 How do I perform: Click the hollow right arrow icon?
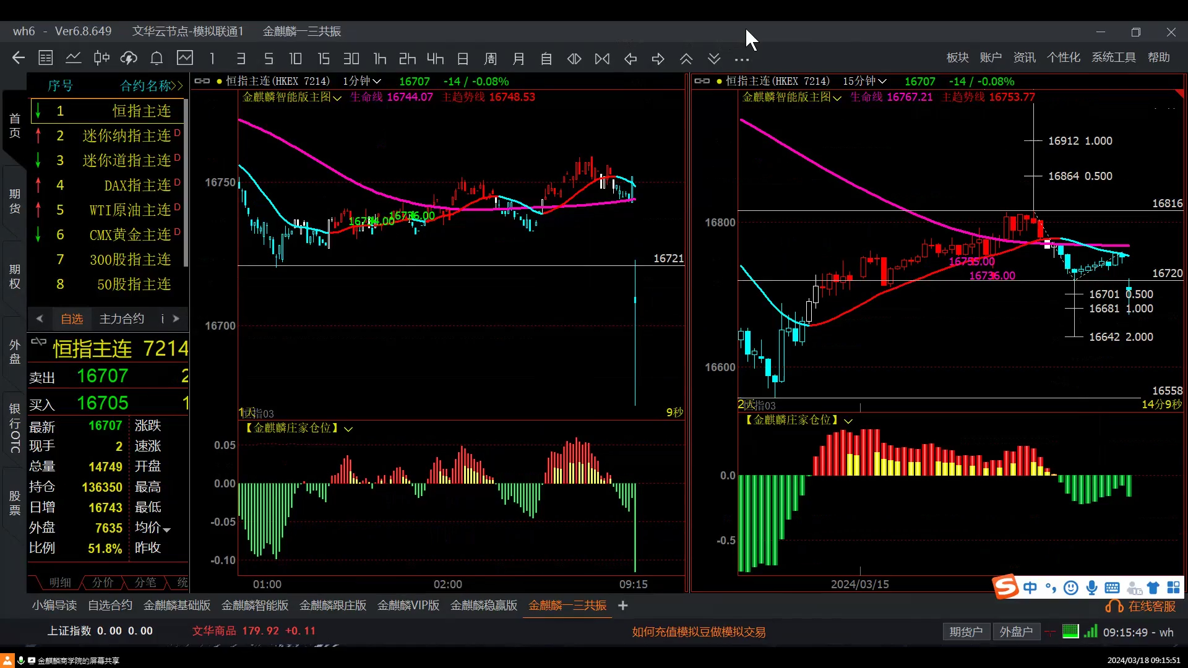pos(658,58)
